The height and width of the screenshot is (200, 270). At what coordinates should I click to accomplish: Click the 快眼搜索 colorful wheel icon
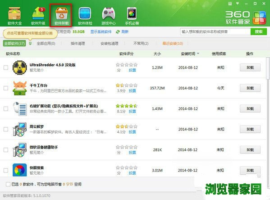(20, 170)
